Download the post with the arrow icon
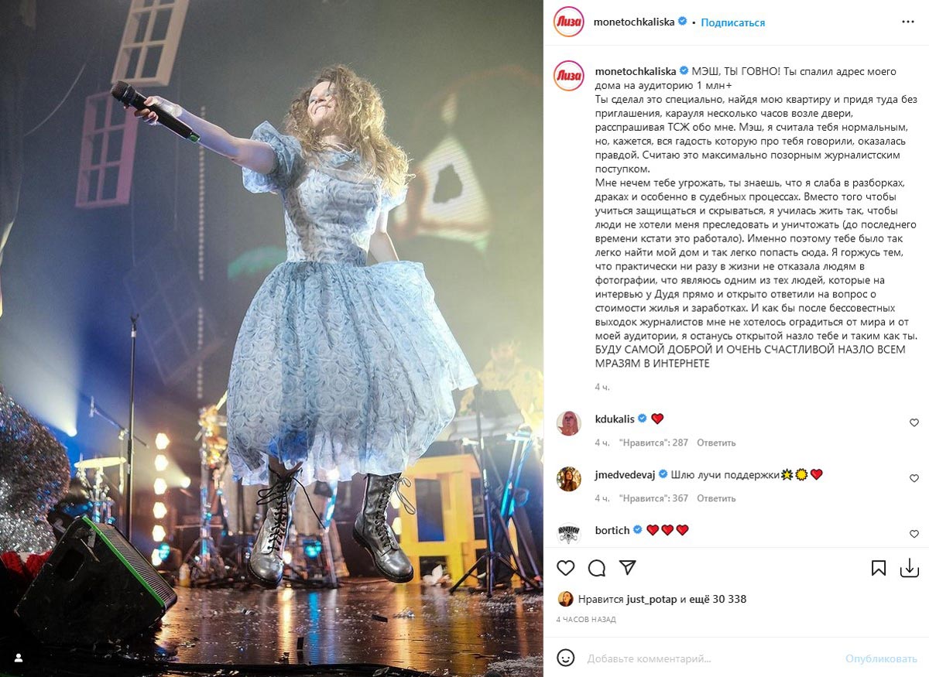Viewport: 929px width, 677px height. pos(910,568)
